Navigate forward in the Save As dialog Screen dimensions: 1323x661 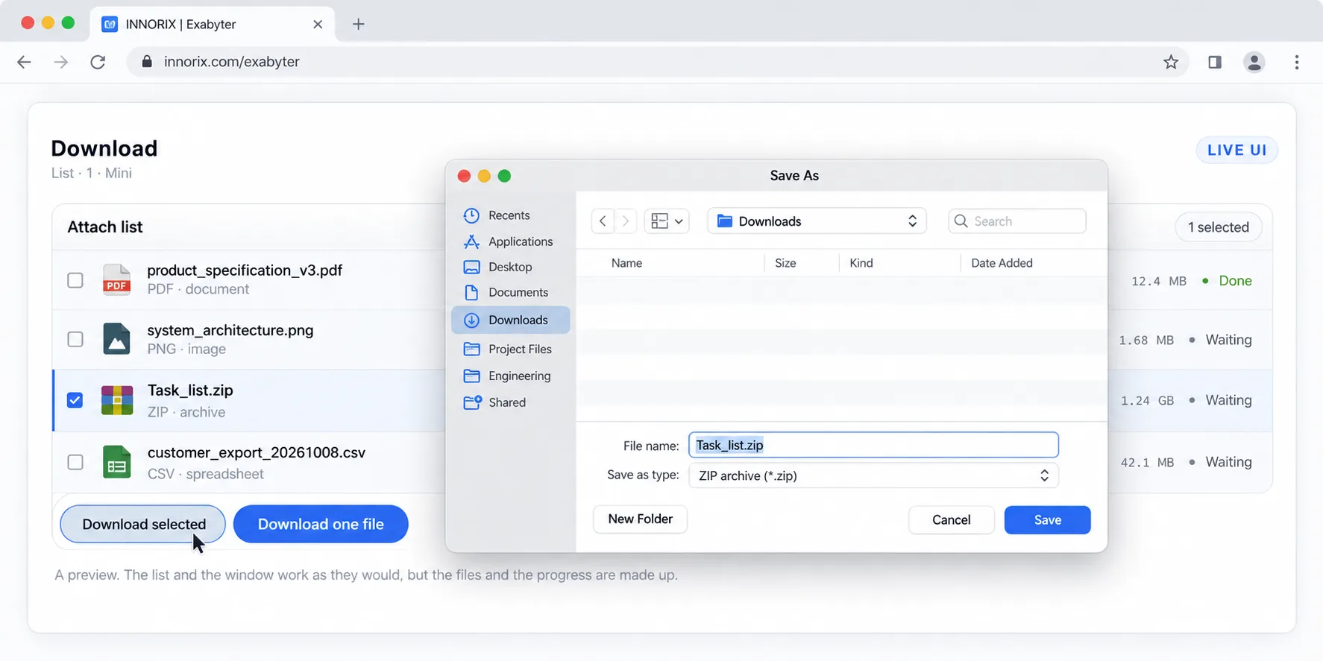[626, 221]
